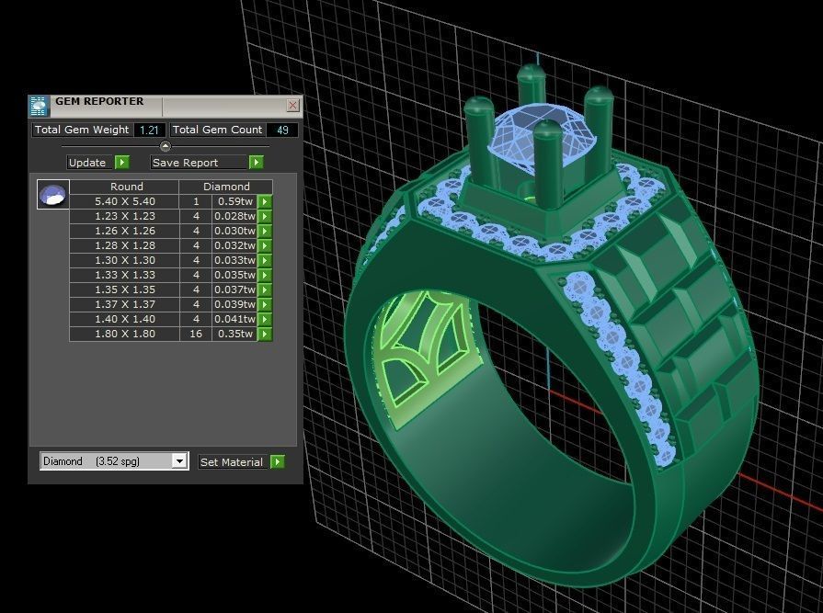Click the Total Gem Count value 49
Screen dimensions: 823x613
pos(282,131)
